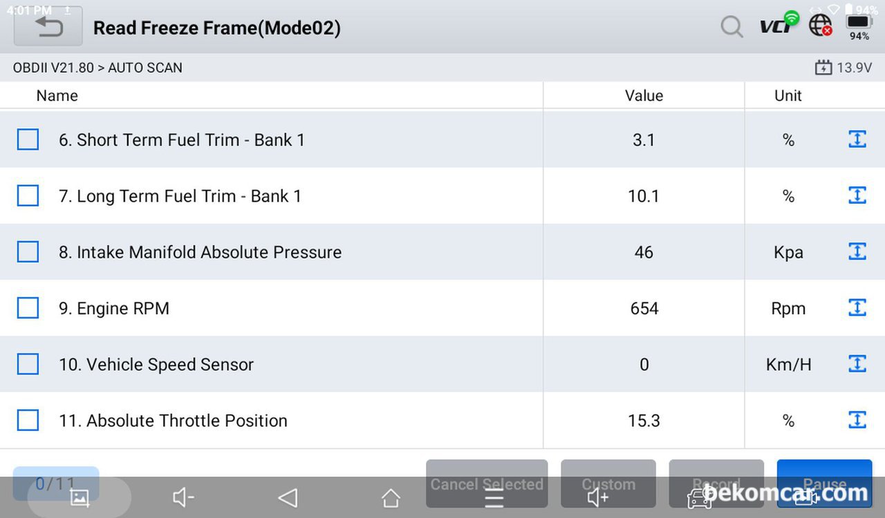
Task: Click the Cancel Selected button
Action: tap(487, 483)
